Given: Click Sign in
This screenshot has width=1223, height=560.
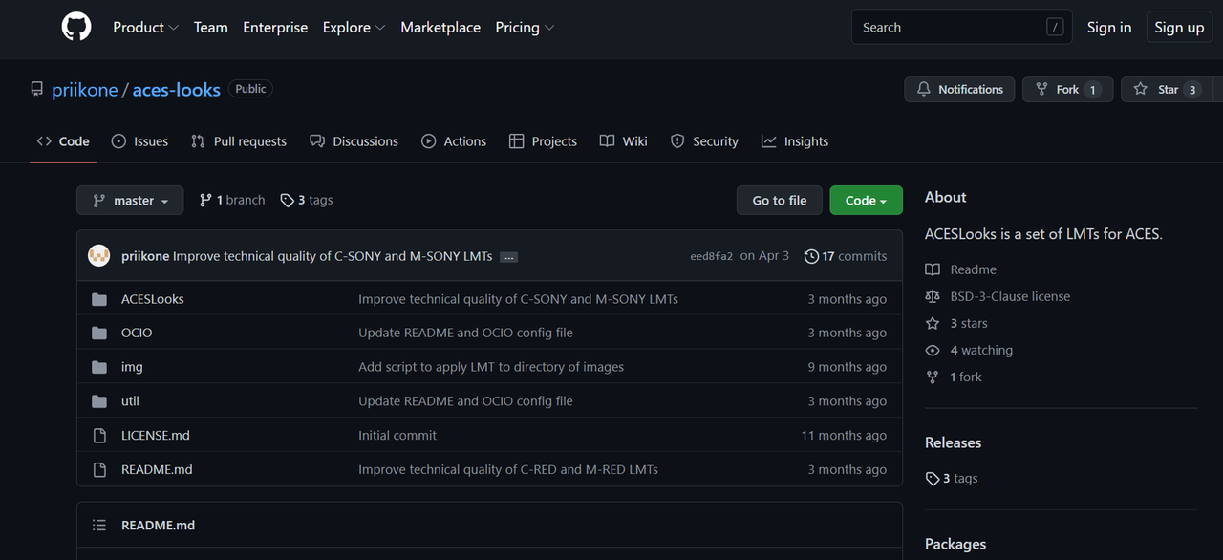Looking at the screenshot, I should (1109, 28).
